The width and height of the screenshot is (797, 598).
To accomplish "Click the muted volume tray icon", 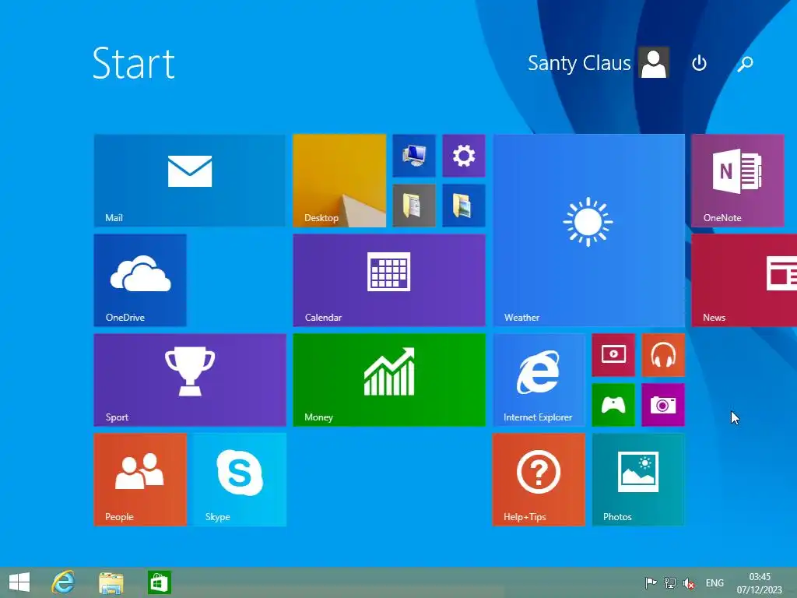I will pos(689,583).
